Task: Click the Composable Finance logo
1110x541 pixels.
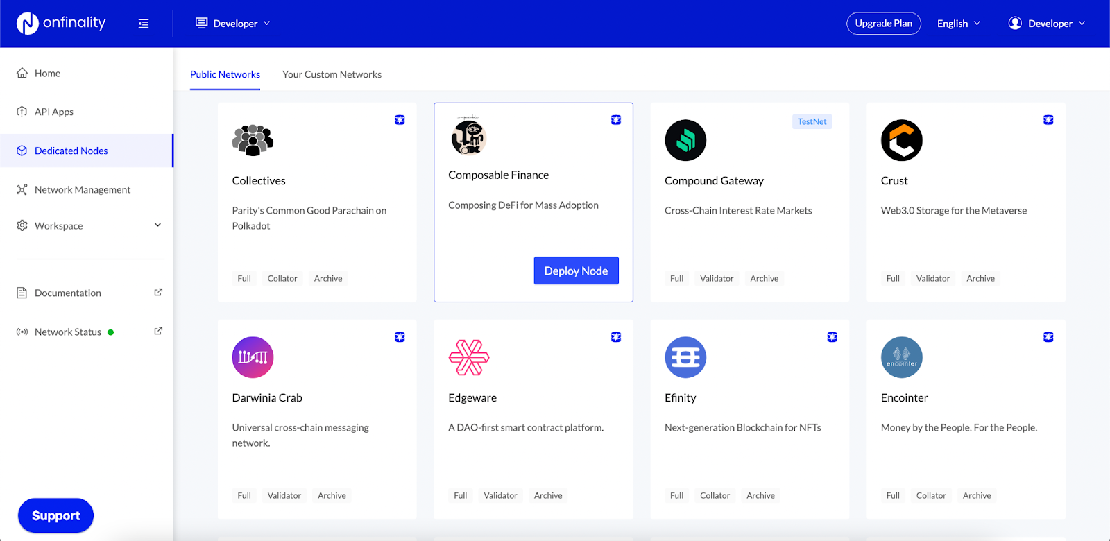Action: pos(468,135)
